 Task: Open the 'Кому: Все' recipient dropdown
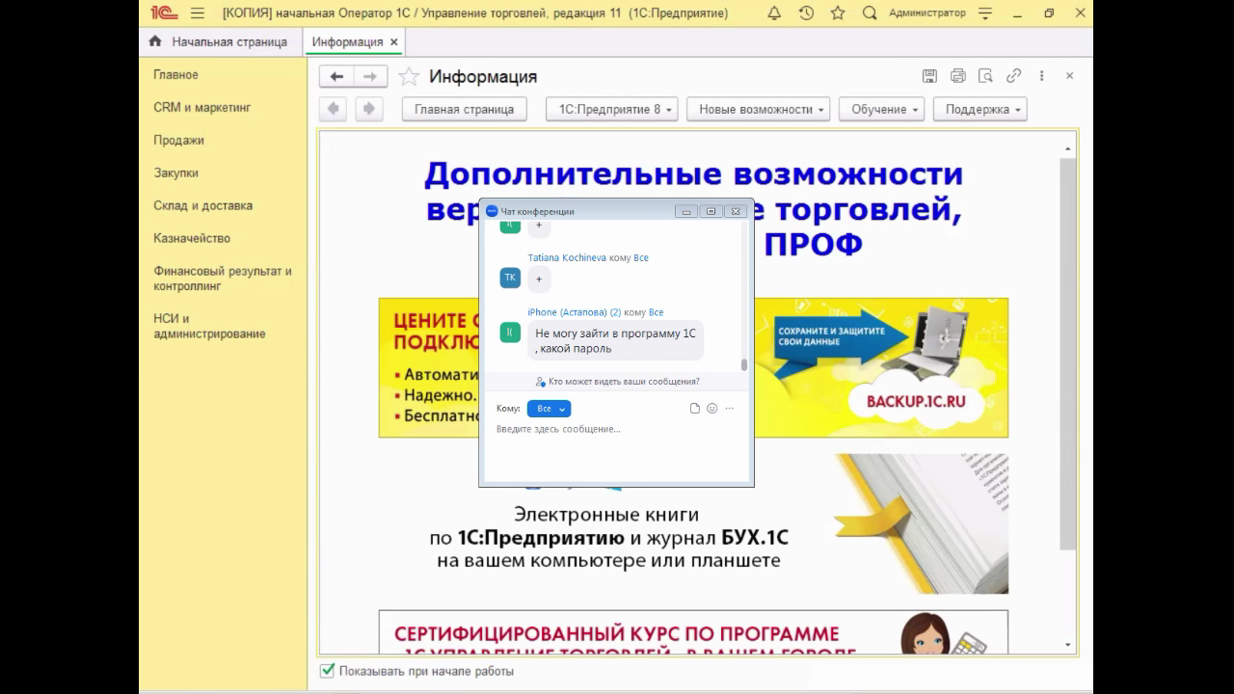pyautogui.click(x=549, y=409)
